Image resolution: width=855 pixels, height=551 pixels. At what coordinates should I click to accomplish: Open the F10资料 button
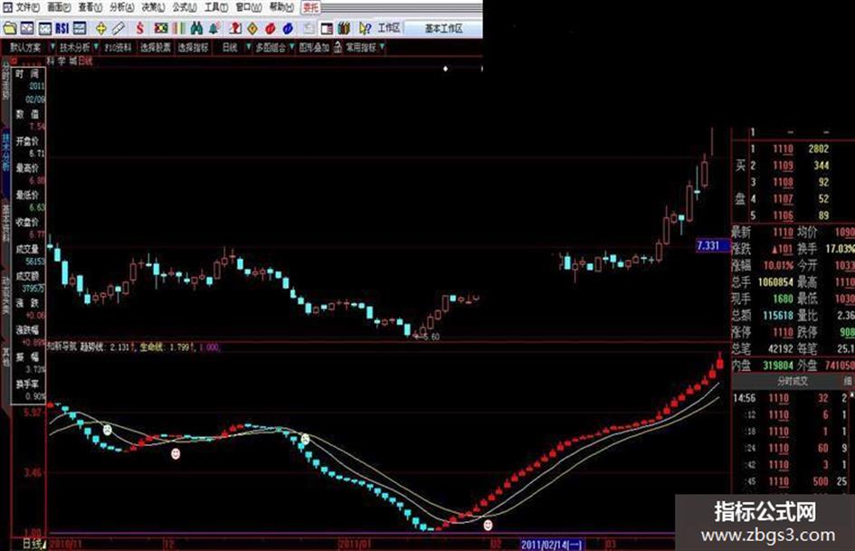(x=118, y=47)
